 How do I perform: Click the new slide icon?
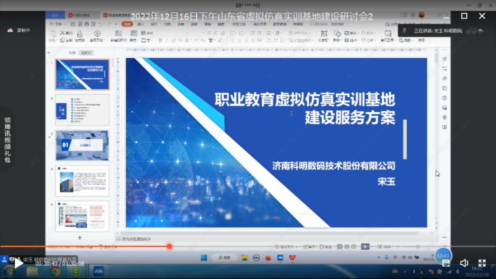[119, 34]
